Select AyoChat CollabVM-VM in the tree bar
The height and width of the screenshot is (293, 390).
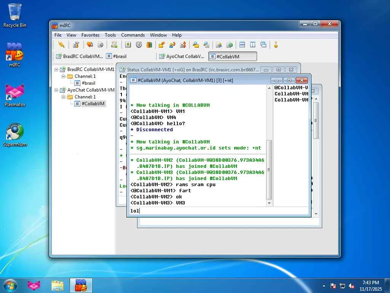coord(91,90)
